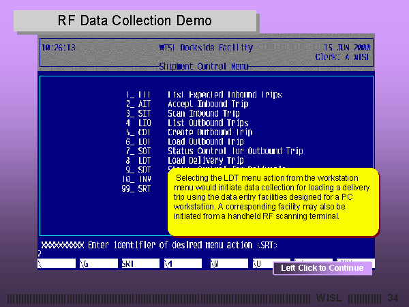Click the menu action prompt line
This screenshot has width=409, height=307.
pos(159,245)
